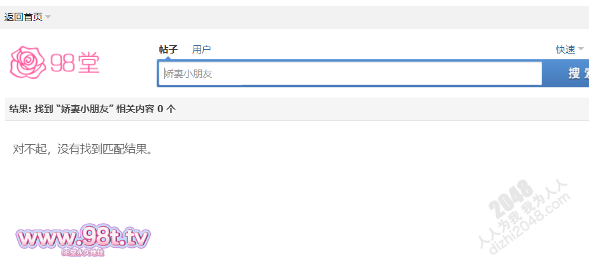Click the pointer triangle under 帖子 tab
This screenshot has width=589, height=262.
point(168,59)
